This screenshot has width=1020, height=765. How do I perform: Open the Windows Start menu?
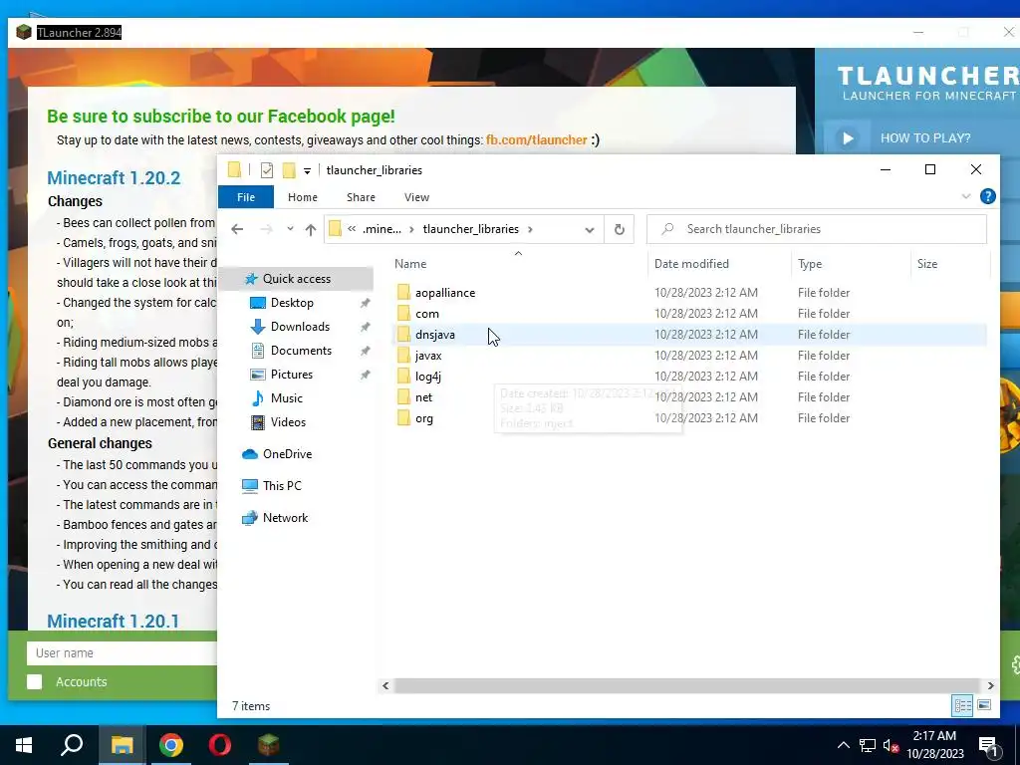(x=24, y=745)
